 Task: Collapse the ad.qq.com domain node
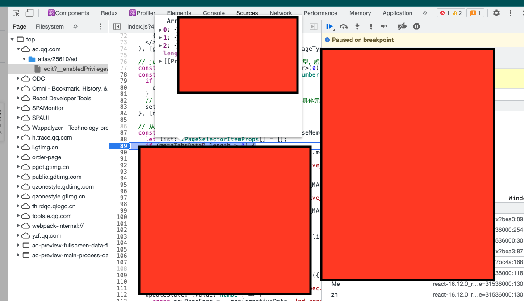coord(18,49)
